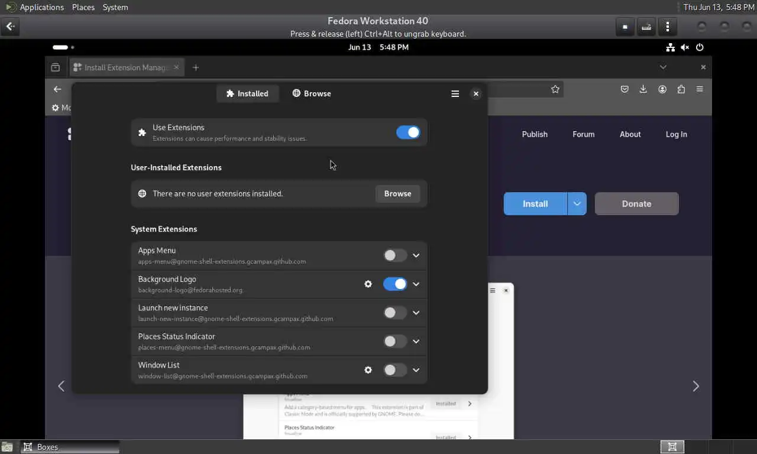Disable the Background Logo extension
This screenshot has width=757, height=454.
(395, 284)
